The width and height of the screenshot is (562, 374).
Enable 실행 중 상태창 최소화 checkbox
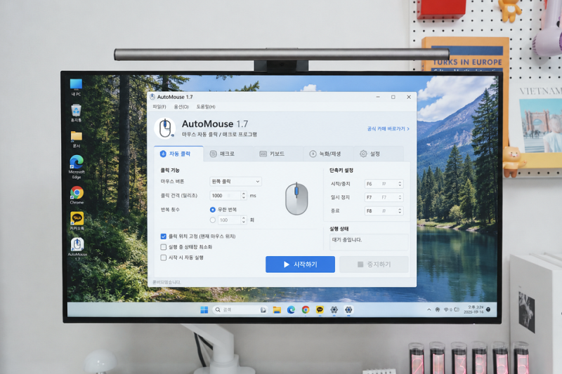(164, 247)
